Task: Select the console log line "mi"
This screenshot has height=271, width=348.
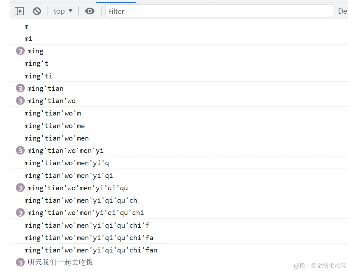Action: 28,39
